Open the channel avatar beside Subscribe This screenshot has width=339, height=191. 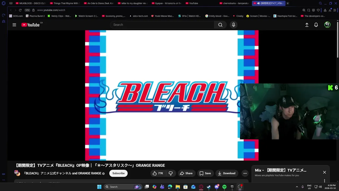pyautogui.click(x=17, y=173)
